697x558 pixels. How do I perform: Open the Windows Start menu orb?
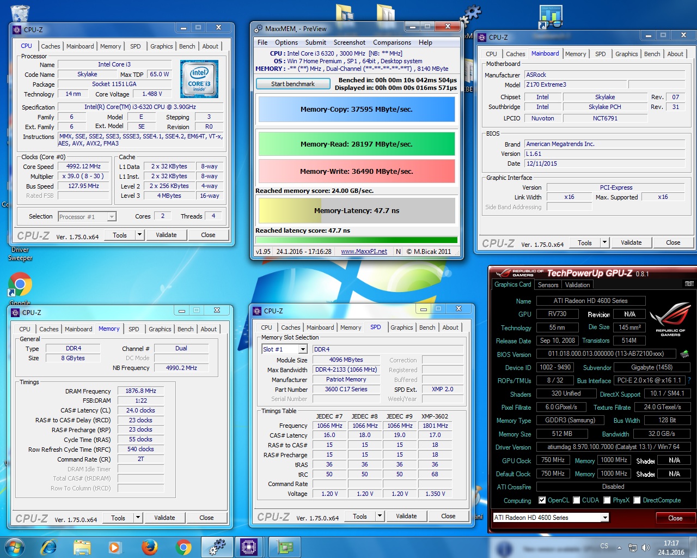(x=14, y=547)
